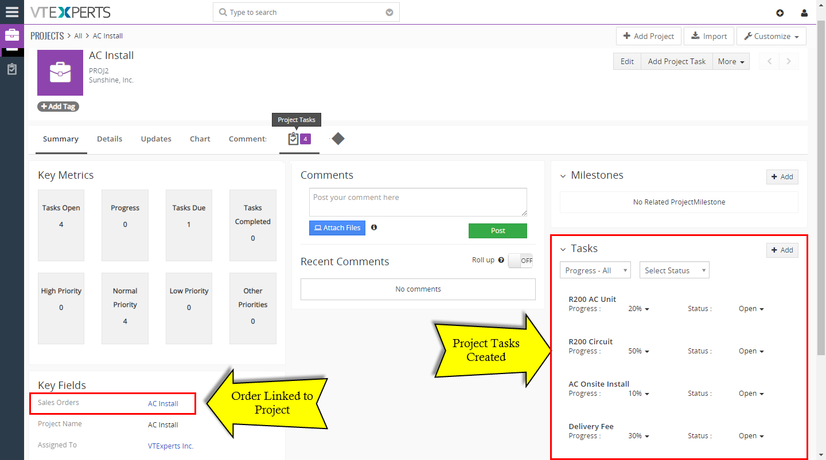Click the Add Tag pill
This screenshot has width=826, height=460.
(58, 107)
